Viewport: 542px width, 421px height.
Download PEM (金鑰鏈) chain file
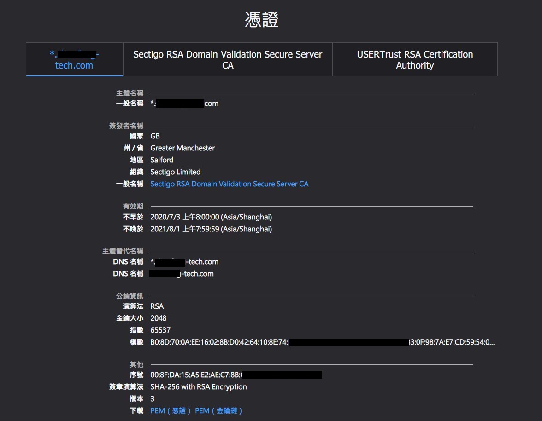tap(218, 410)
